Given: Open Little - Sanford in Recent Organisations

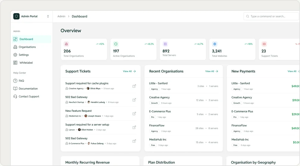Looking at the screenshot, I should tap(158, 83).
